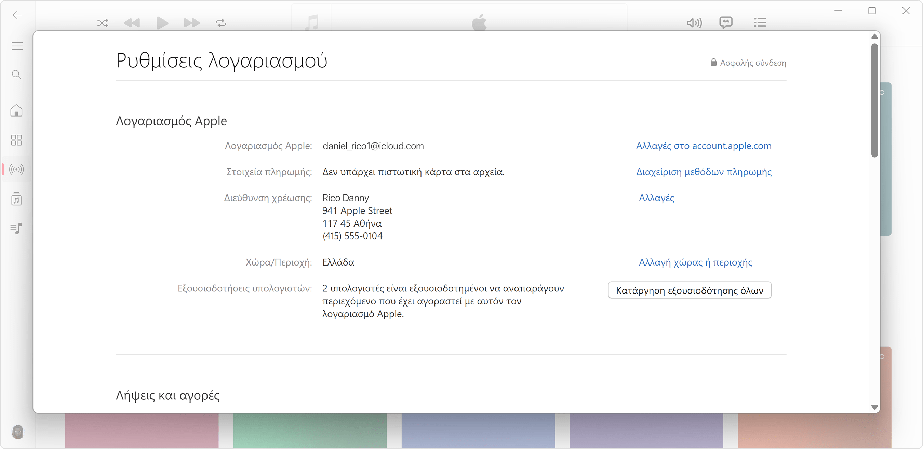
Task: Click the Λογαριασμός Apple section heading
Action: [171, 121]
